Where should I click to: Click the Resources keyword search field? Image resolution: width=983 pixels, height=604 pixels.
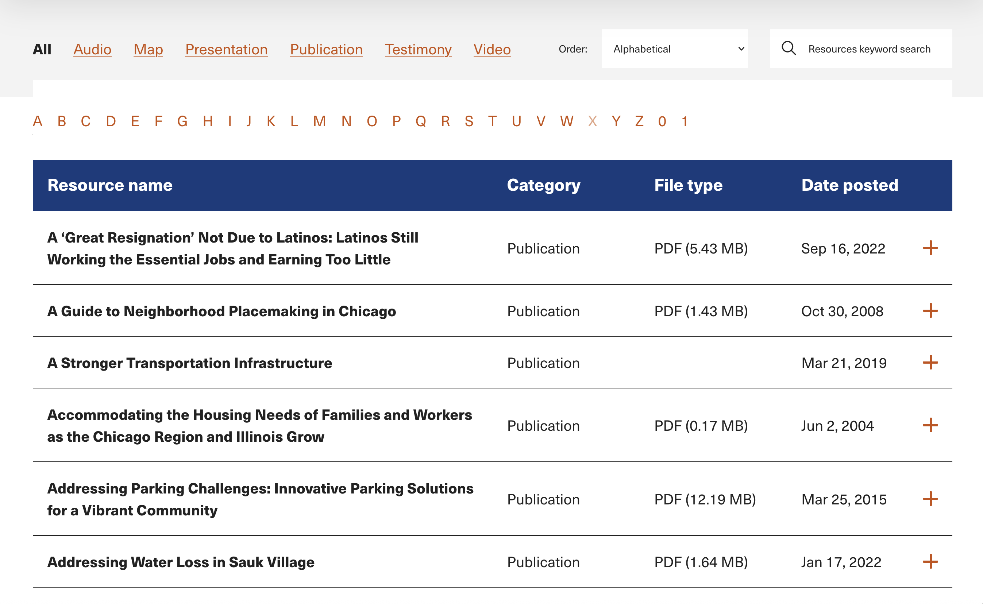(869, 49)
